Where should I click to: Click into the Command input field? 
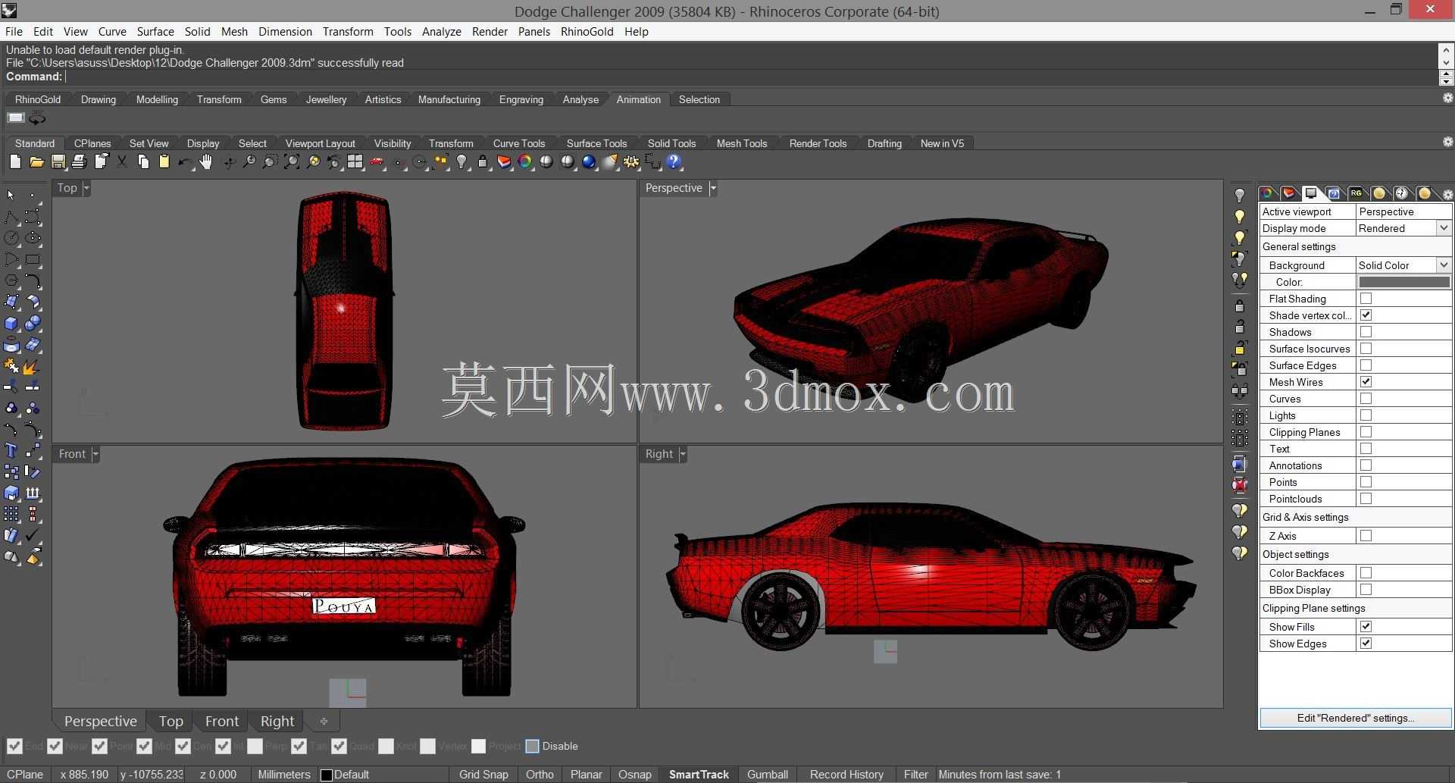click(x=750, y=77)
